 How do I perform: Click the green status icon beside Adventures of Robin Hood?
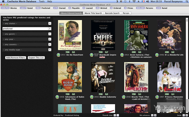57,97
